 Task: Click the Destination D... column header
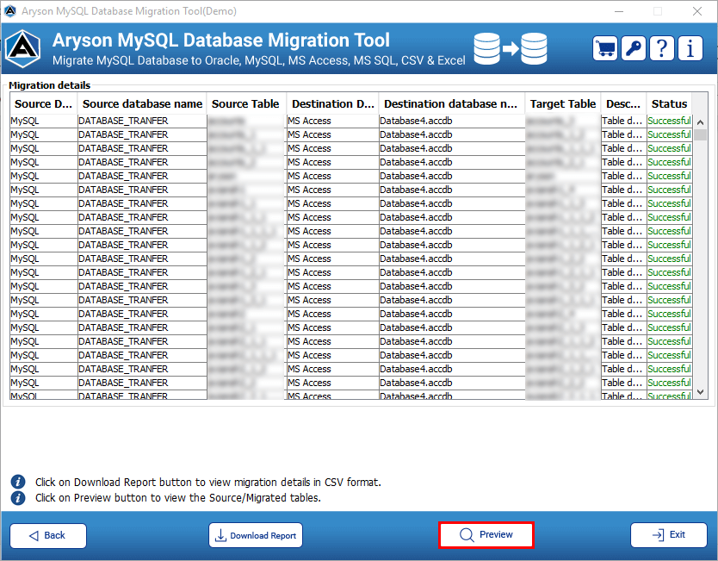coord(333,104)
